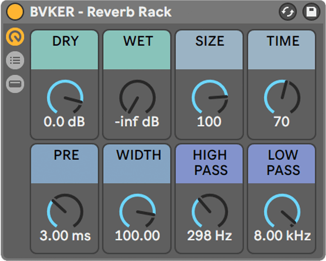Screen dimensions: 326x261
Task: Click the SIZE macro knob
Action: (210, 97)
